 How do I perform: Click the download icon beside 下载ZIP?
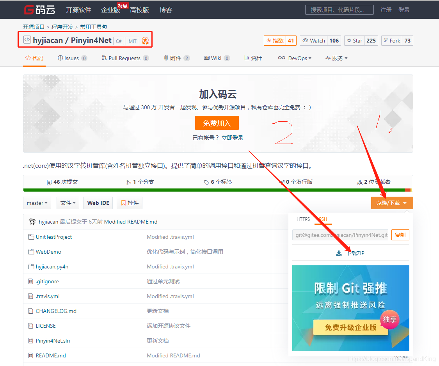[x=339, y=253]
